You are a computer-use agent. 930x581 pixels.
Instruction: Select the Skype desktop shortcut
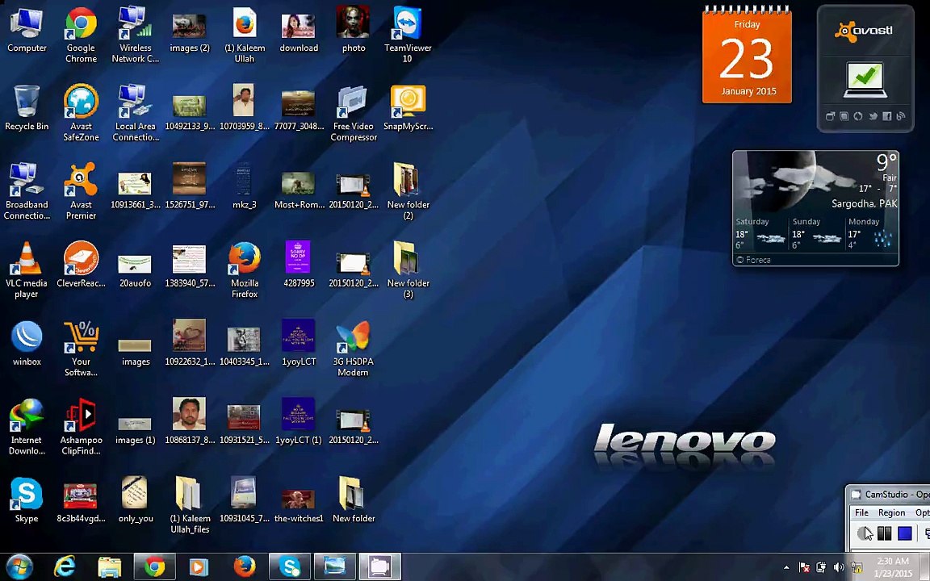click(x=27, y=499)
